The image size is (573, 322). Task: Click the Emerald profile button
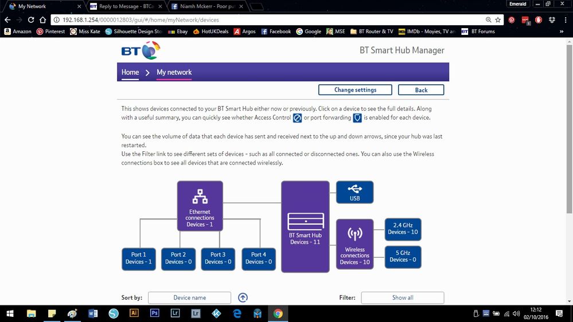point(518,4)
